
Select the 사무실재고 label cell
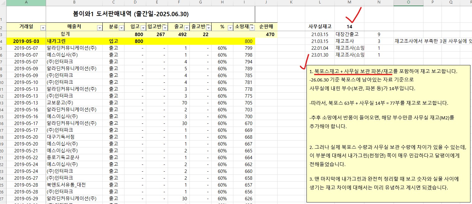(320, 27)
